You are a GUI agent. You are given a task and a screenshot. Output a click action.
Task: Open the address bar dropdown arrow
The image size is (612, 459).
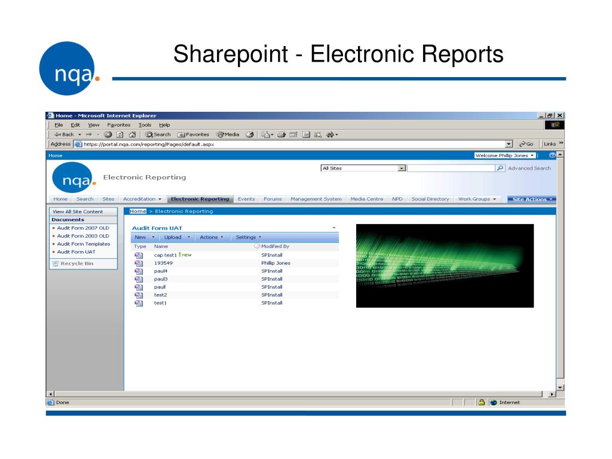coord(509,144)
